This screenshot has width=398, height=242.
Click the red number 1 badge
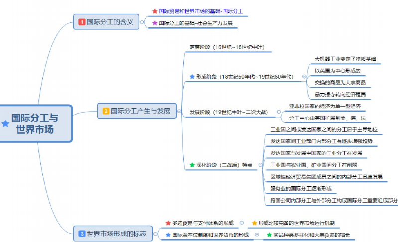click(82, 22)
